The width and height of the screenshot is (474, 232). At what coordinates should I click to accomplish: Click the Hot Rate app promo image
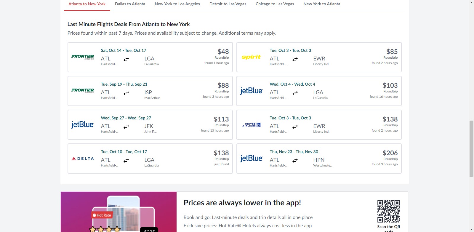[x=118, y=212]
